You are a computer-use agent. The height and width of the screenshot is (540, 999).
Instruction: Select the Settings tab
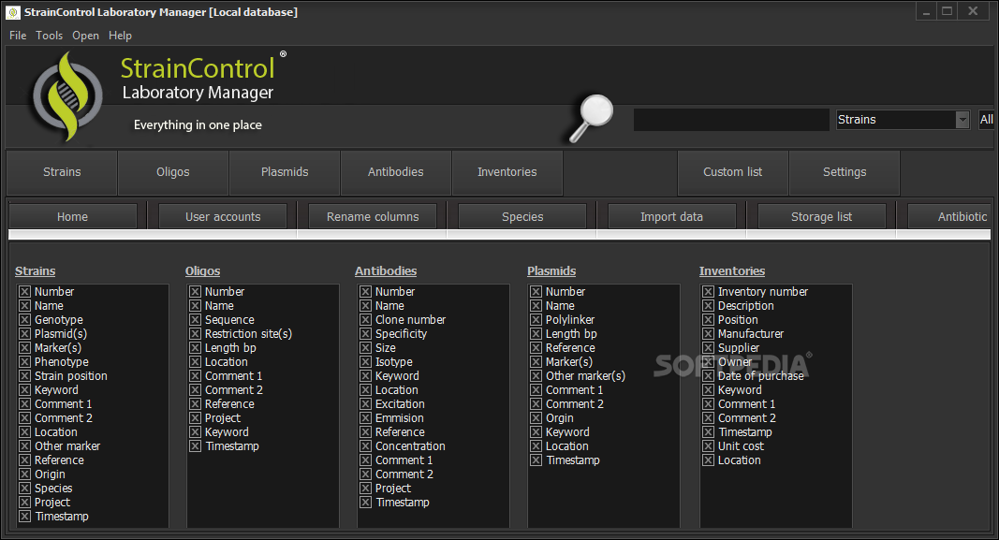(845, 172)
